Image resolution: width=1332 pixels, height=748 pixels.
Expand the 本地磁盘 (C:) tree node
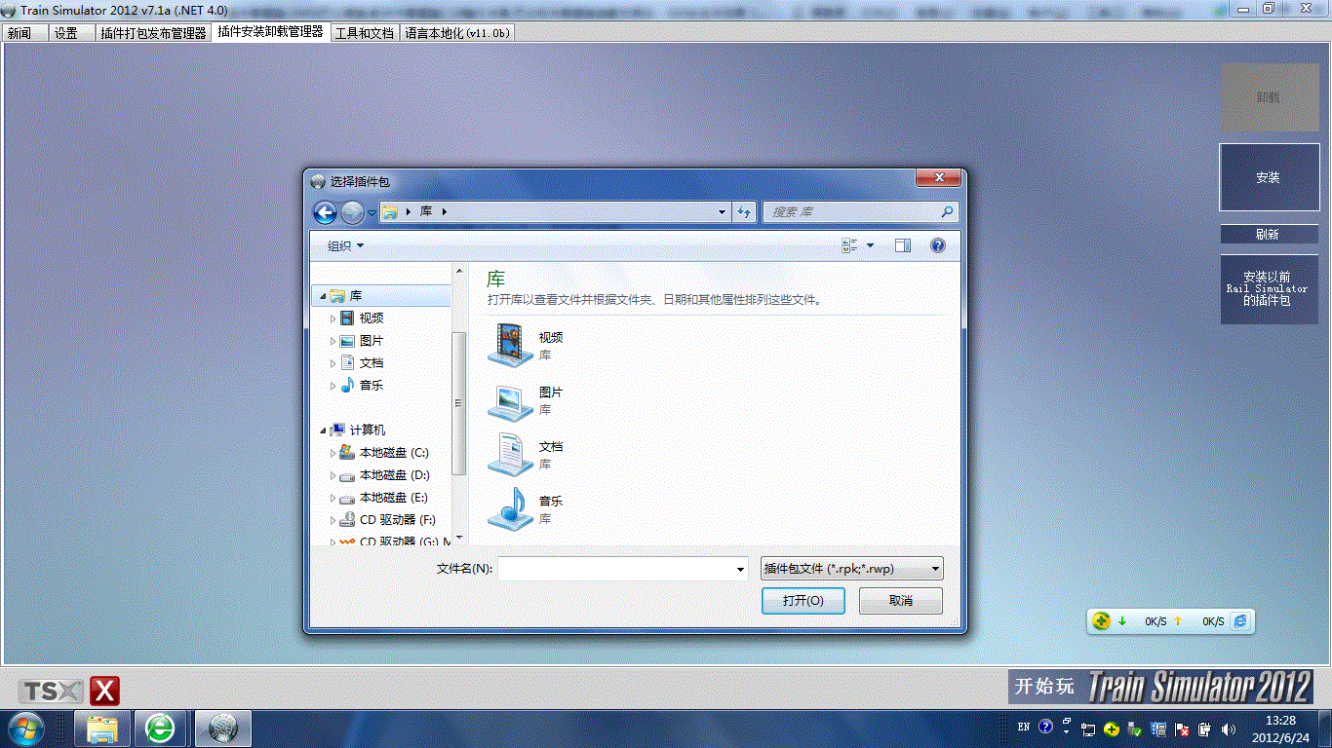click(x=333, y=453)
